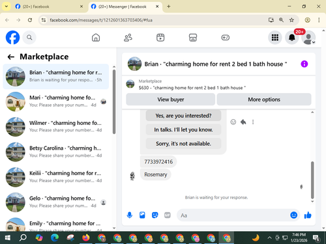Open the Windows Start menu
326x244 pixels.
(x=7, y=238)
